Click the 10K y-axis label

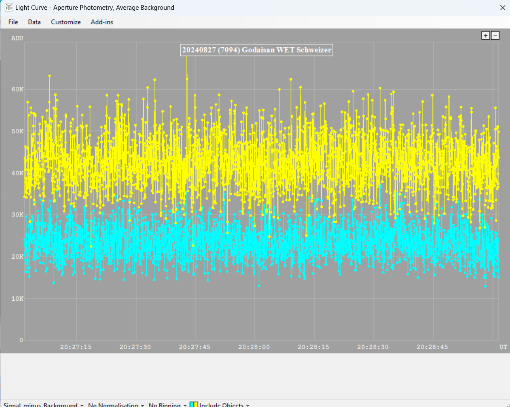point(17,299)
